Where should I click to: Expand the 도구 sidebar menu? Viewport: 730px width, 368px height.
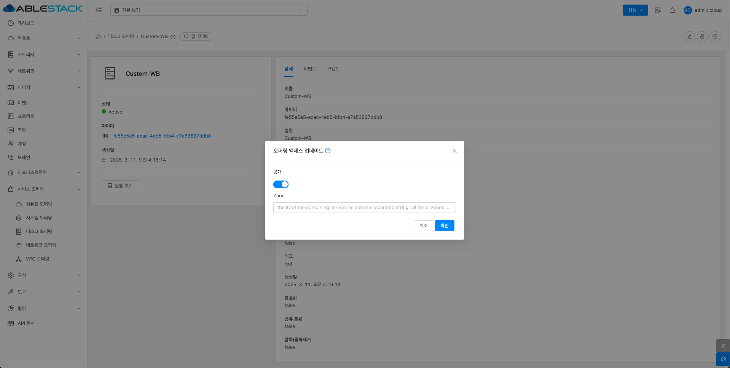coord(43,292)
